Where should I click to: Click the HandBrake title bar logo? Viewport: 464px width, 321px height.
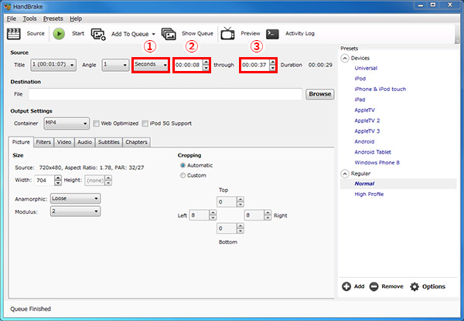point(8,6)
